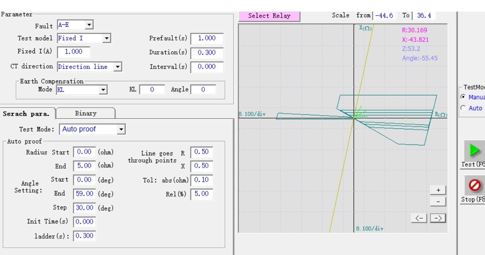This screenshot has height=255, width=485.
Task: Click the Line goes through R field
Action: point(202,152)
